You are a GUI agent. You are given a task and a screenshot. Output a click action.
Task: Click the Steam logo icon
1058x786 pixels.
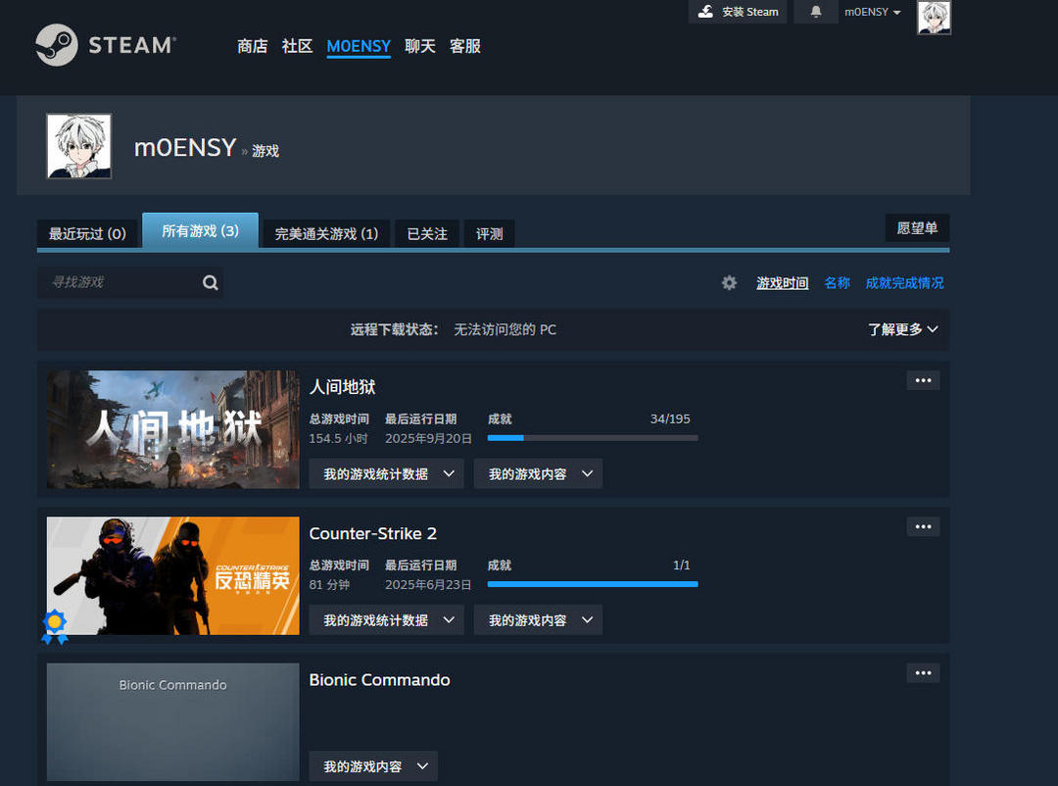[x=56, y=45]
